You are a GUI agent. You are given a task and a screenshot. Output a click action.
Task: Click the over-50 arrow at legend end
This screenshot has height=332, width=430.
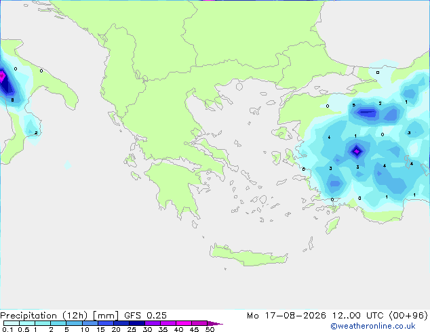tap(215, 323)
